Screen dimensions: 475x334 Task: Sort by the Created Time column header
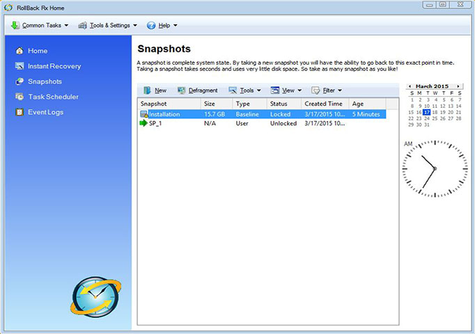point(325,104)
